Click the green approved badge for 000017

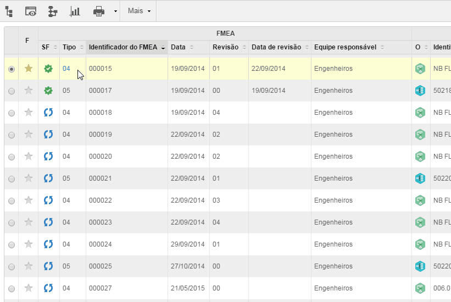click(x=48, y=91)
